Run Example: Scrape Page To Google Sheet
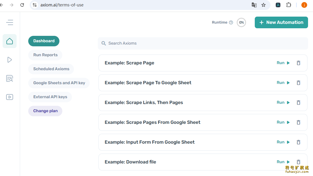Viewport: 313px width, 176px height. (x=283, y=83)
